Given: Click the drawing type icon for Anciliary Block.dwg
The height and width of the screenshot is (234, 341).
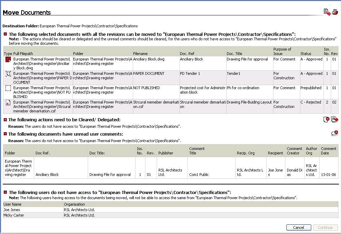Looking at the screenshot, I should pos(8,59).
